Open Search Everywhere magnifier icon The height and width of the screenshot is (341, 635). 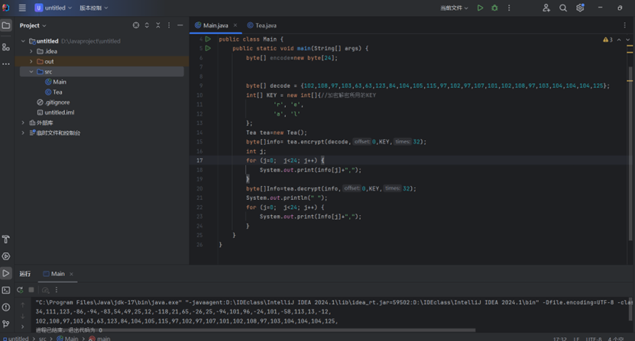tap(563, 8)
